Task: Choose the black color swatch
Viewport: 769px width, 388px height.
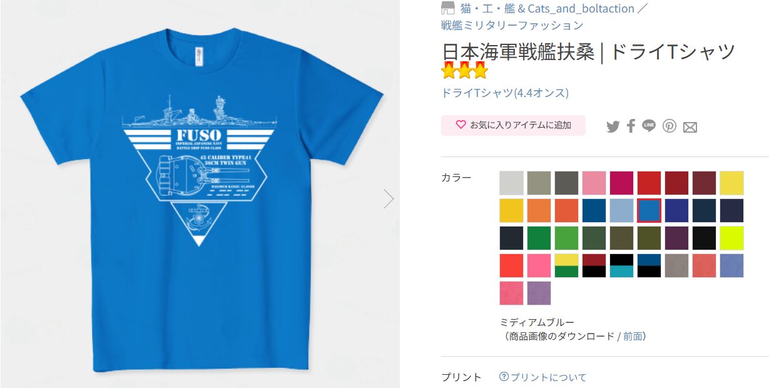Action: [x=704, y=238]
